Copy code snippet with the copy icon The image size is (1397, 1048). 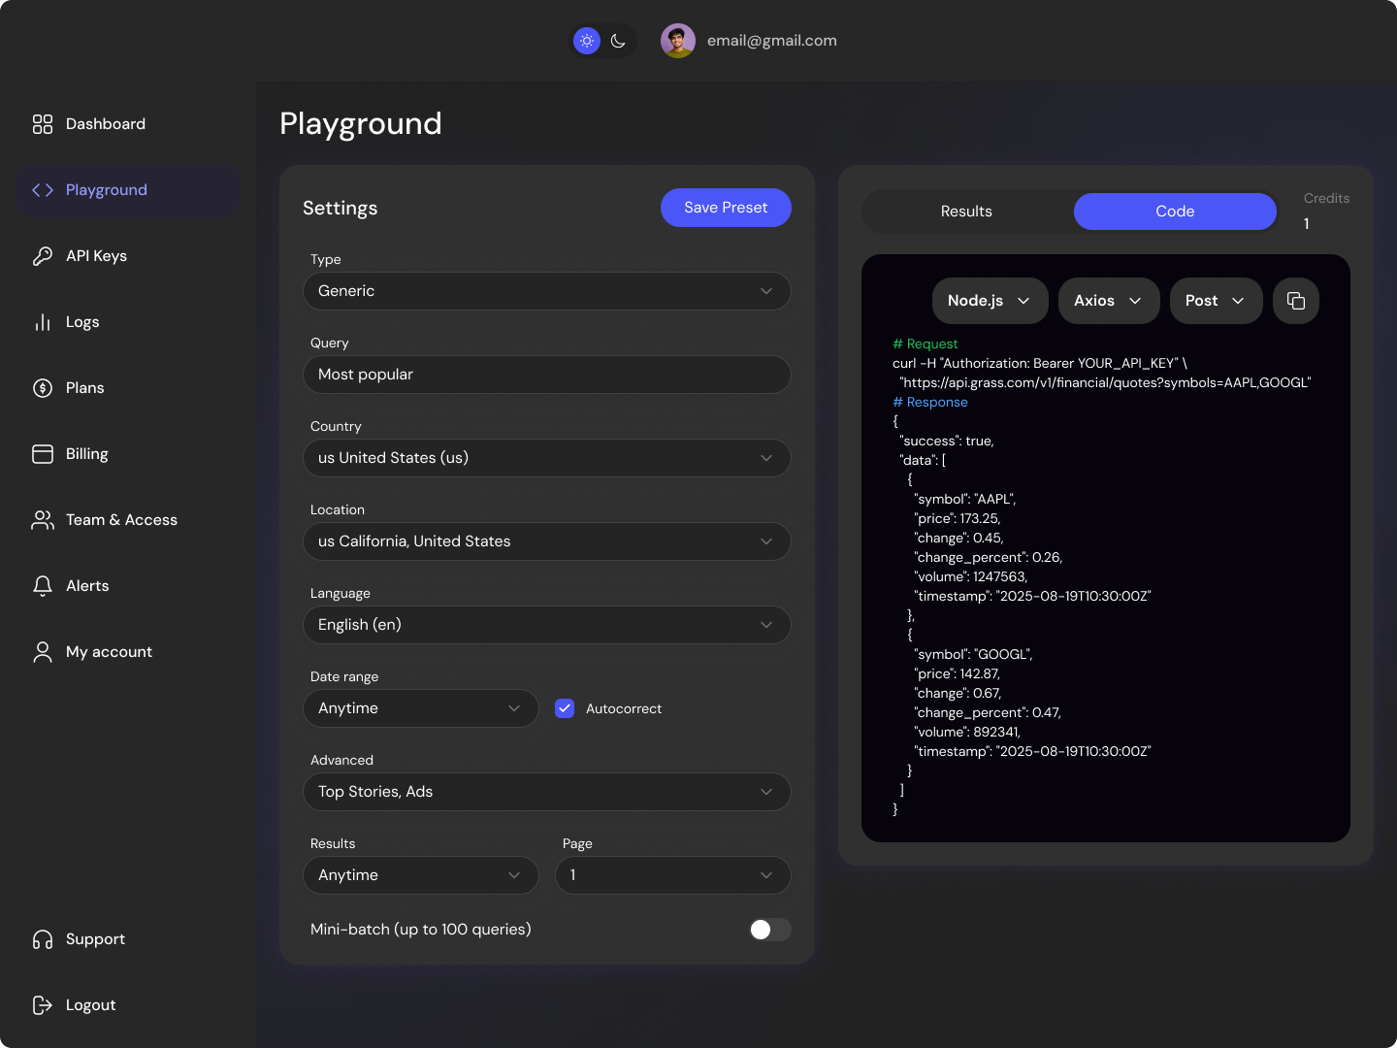pyautogui.click(x=1296, y=301)
